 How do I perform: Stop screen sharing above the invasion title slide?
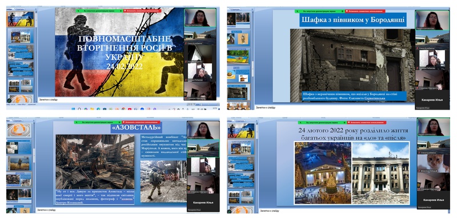142,11
